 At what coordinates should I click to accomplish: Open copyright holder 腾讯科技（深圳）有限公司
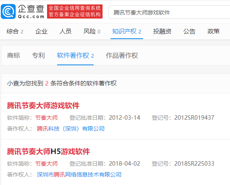70,129
